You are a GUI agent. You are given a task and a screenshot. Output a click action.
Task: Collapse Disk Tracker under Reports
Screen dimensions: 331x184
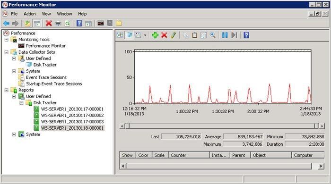tap(21, 103)
